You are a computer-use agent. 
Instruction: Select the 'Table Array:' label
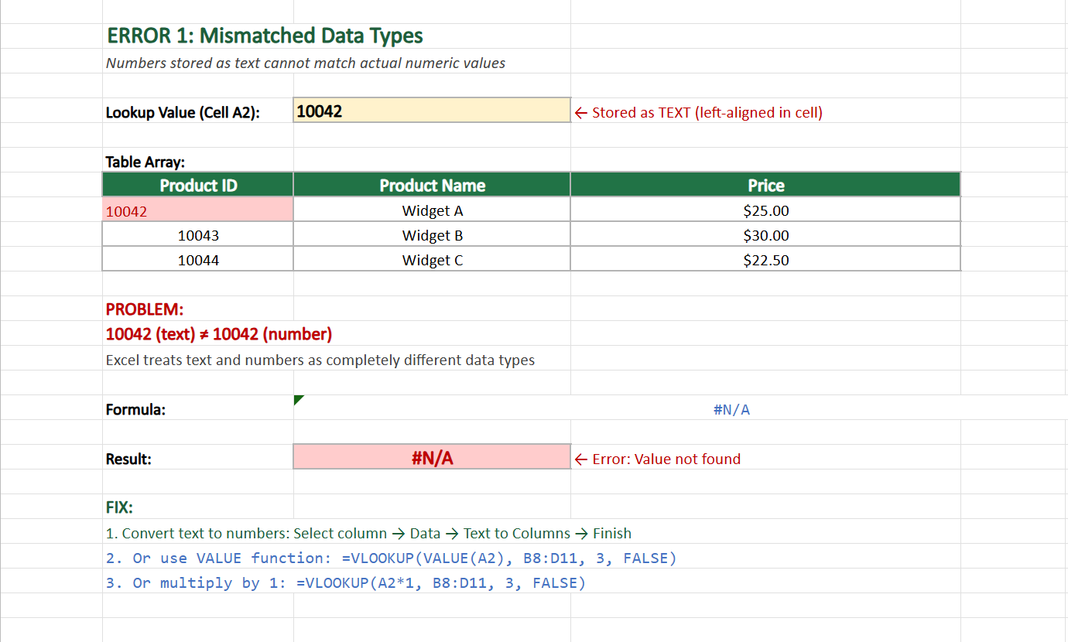(145, 162)
